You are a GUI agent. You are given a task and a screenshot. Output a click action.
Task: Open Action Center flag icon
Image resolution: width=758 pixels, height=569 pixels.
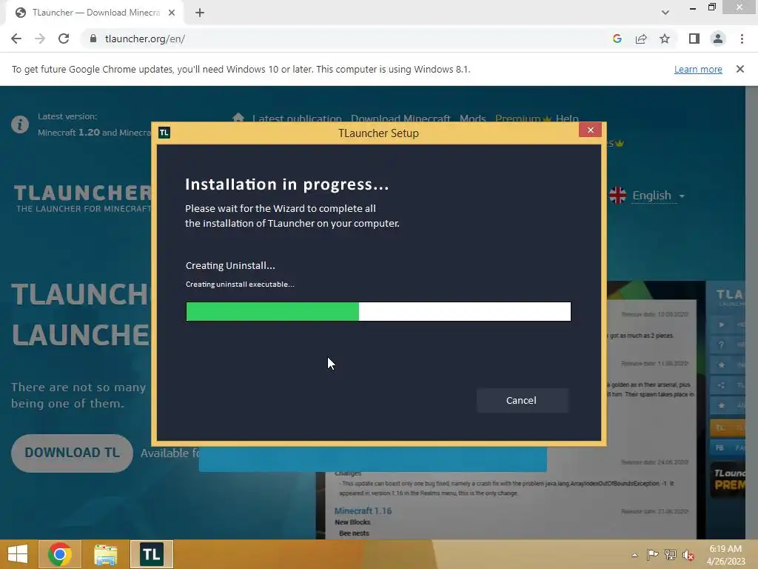(652, 554)
